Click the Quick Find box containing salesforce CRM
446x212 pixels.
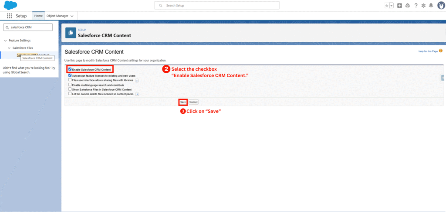coord(27,27)
